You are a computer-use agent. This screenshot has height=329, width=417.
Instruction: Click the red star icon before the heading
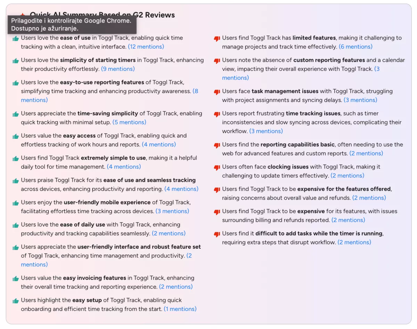click(22, 15)
